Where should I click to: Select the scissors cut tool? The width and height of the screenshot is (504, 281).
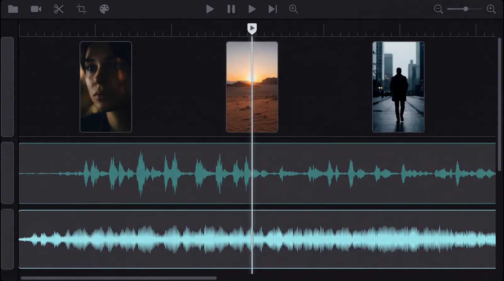[59, 9]
